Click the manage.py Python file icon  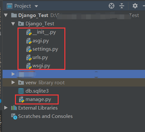[22, 99]
